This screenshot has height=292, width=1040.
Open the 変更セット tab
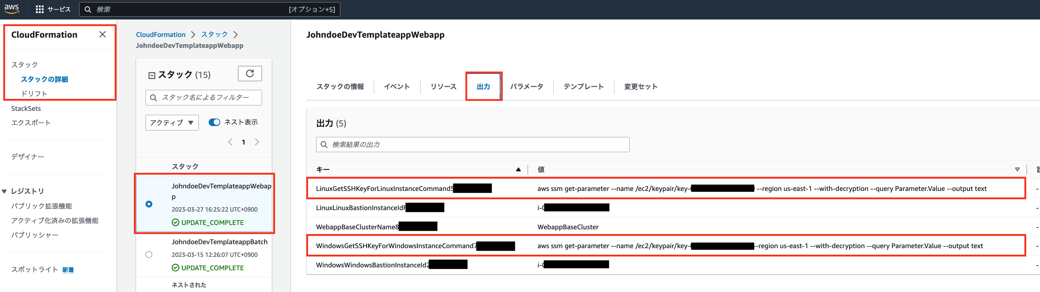point(641,87)
